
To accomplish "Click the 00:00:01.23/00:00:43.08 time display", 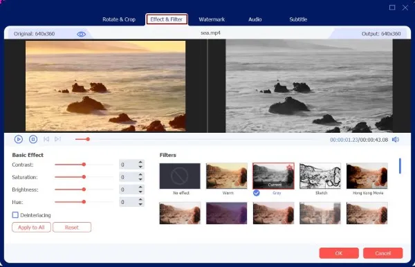I will click(359, 140).
